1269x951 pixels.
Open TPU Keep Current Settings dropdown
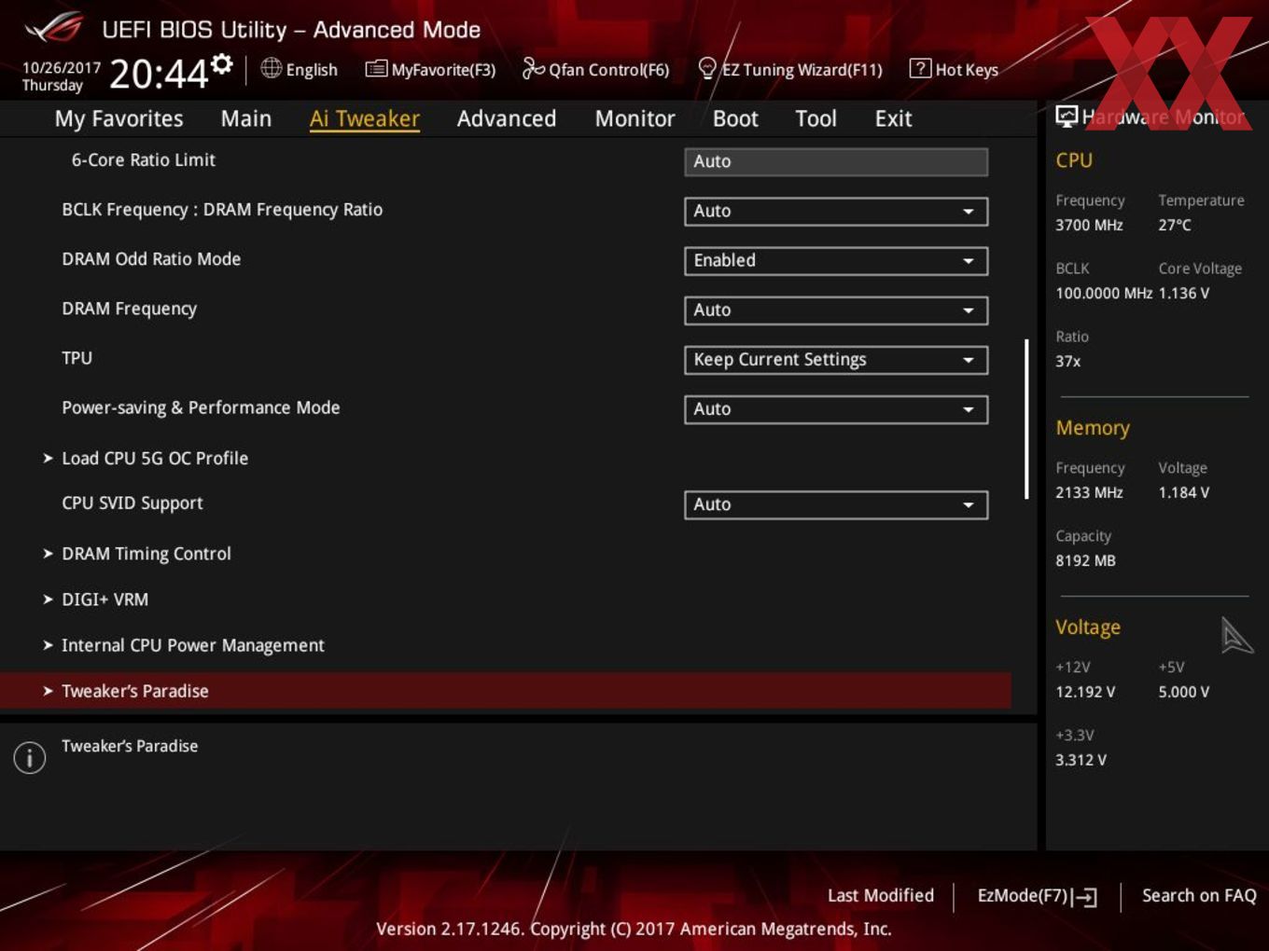[x=836, y=359]
